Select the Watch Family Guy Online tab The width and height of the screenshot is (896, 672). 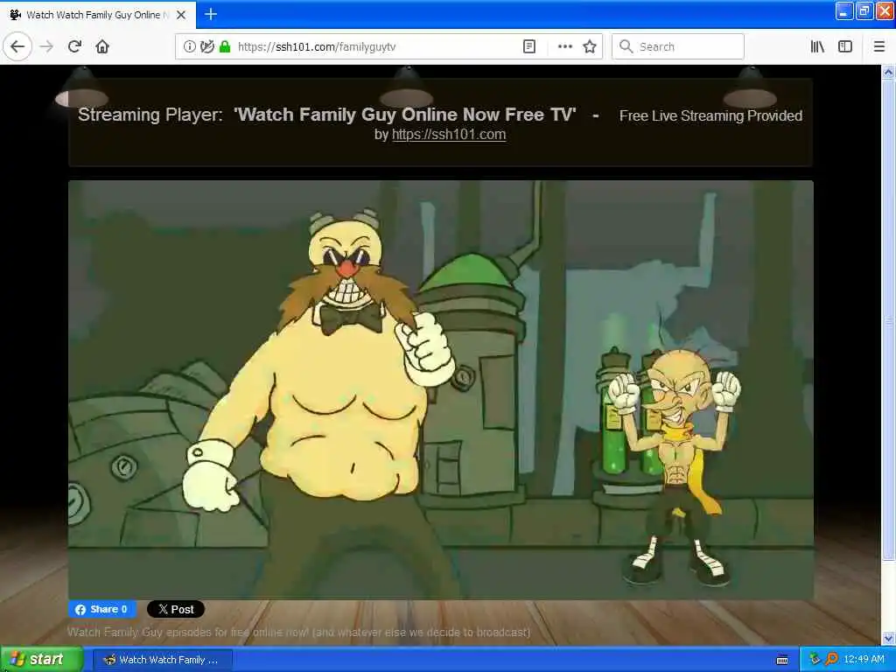[x=98, y=15]
